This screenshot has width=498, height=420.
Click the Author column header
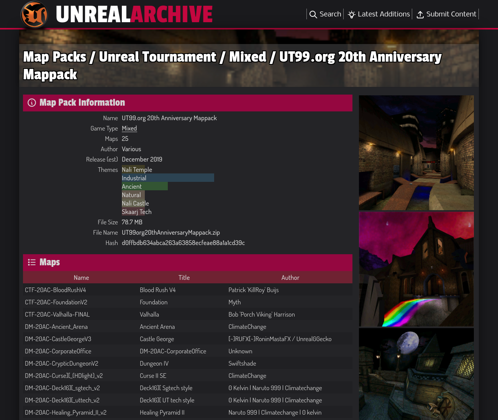pyautogui.click(x=290, y=278)
